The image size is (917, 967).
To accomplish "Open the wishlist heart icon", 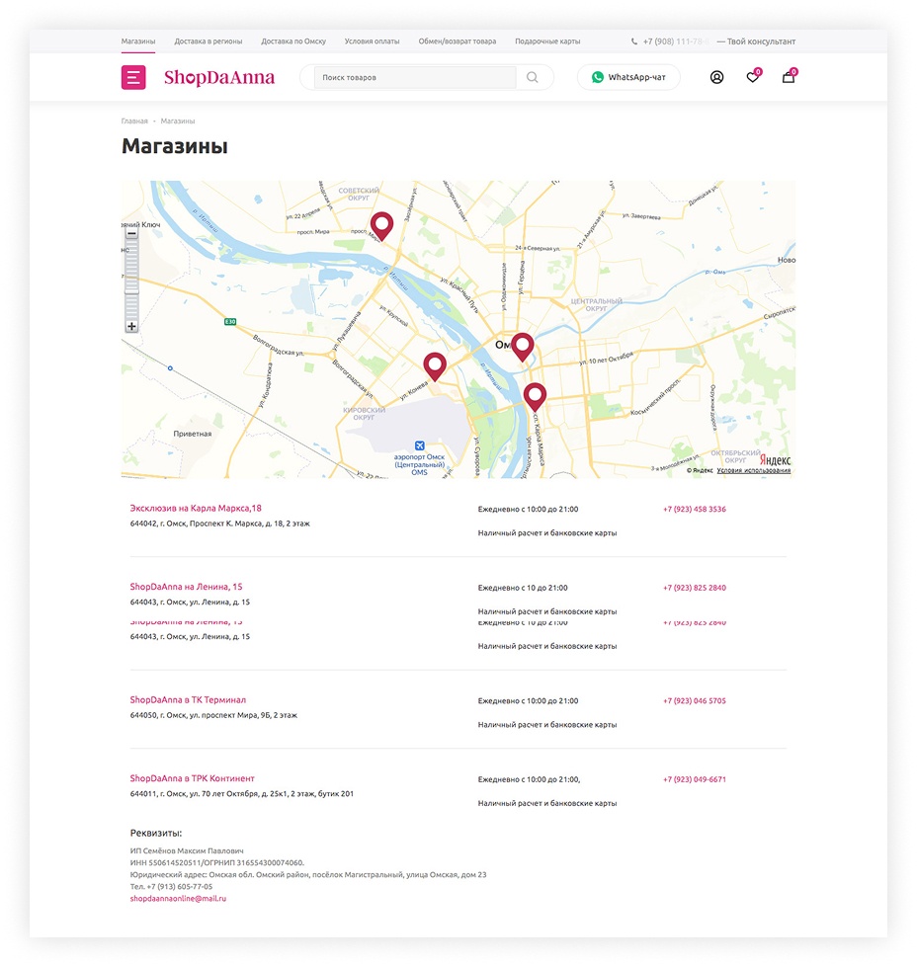I will click(x=753, y=76).
